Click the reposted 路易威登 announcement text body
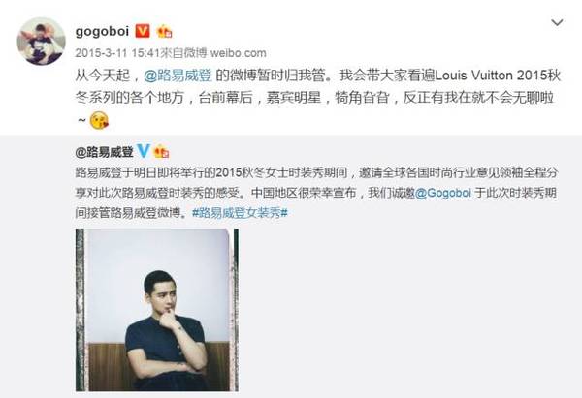The width and height of the screenshot is (582, 398). coord(316,193)
